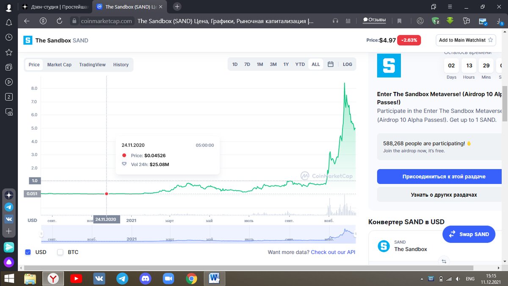
Task: Select the 7D time range
Action: (247, 64)
